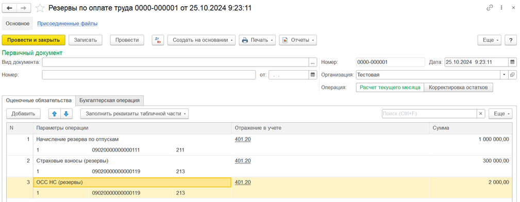Click code 09020000000000111 in row 1
This screenshot has width=520, height=202.
(116, 150)
